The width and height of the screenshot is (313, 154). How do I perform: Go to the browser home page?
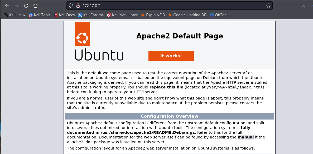point(36,6)
